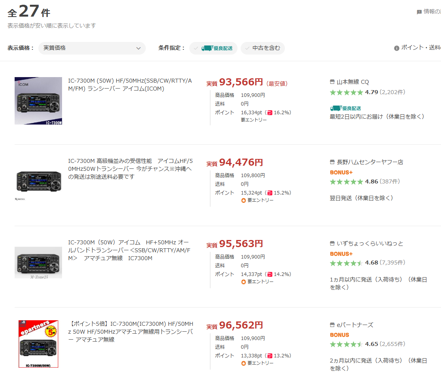Screen dimensions: 441x376
Task: Click the PayPay icon next to 14.2%
Action: point(270,274)
